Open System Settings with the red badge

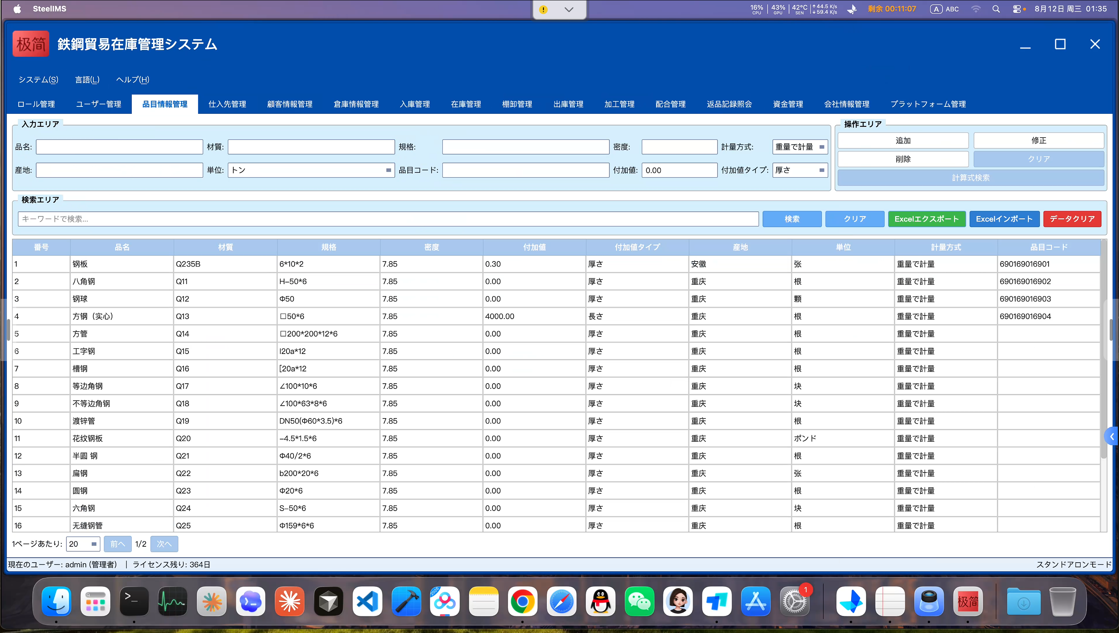[x=795, y=602]
